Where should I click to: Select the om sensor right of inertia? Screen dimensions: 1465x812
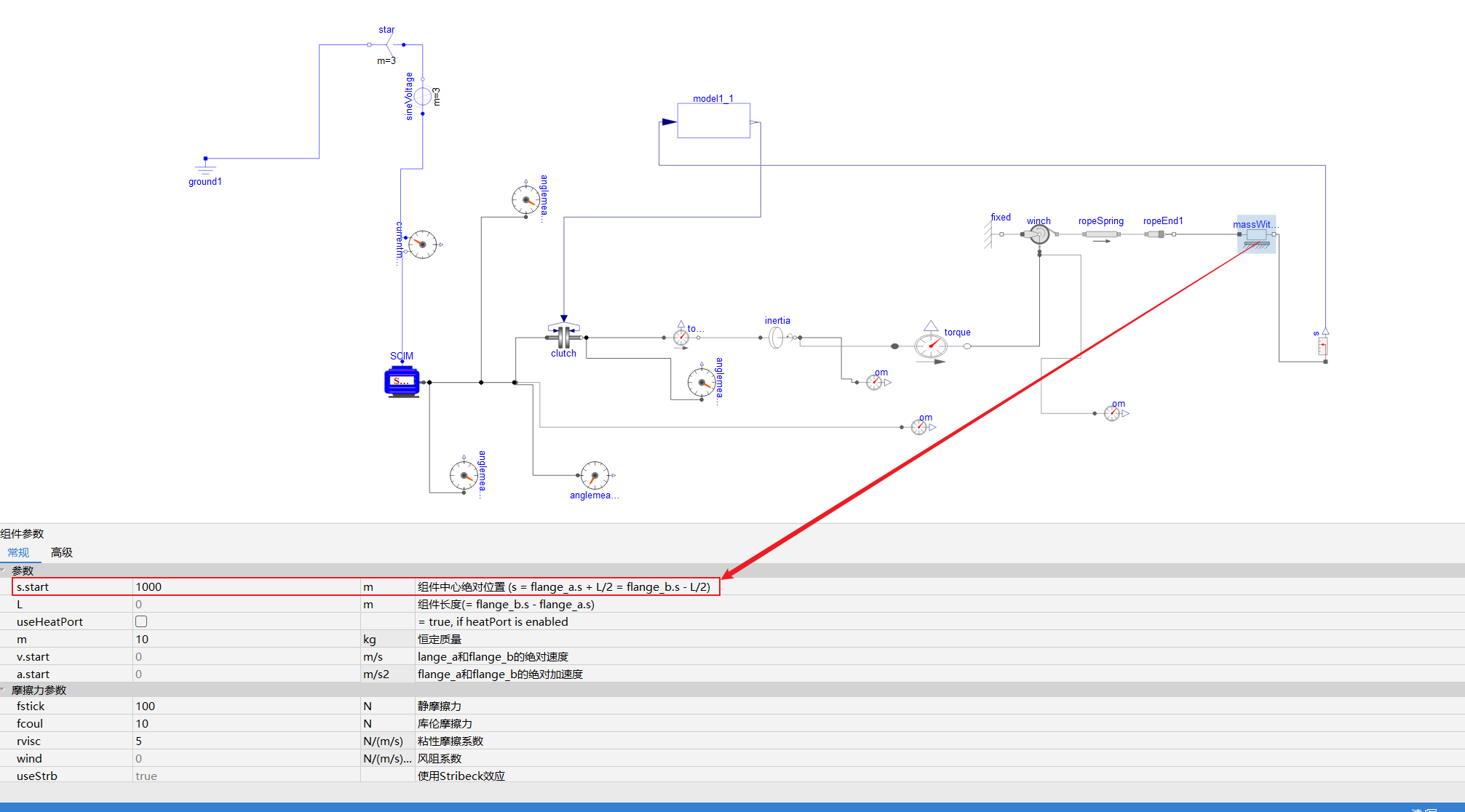coord(874,382)
